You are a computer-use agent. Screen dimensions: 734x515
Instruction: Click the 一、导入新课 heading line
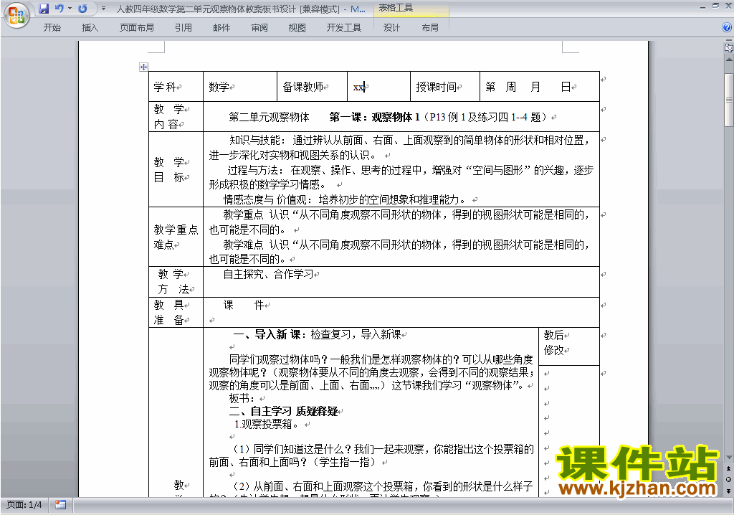(318, 334)
